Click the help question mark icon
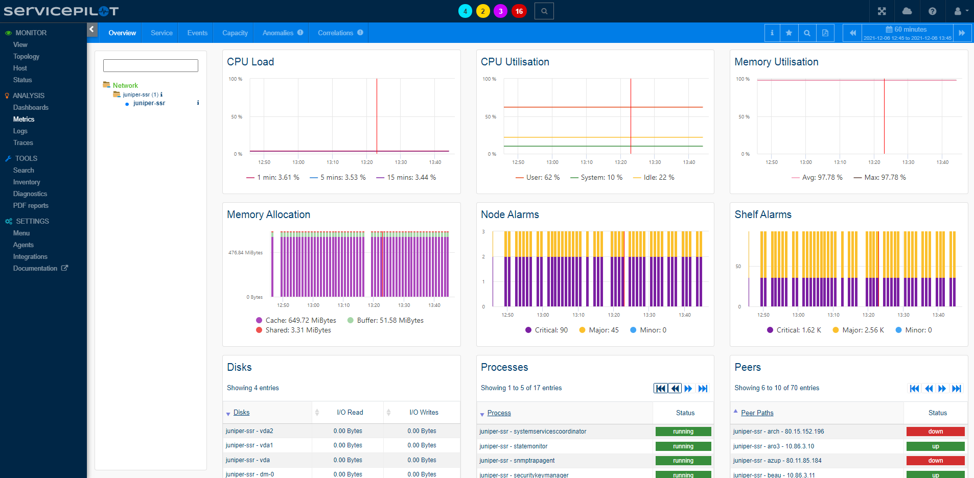974x478 pixels. (x=932, y=11)
